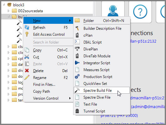Click the red Delete X icon
This screenshot has width=166, height=125.
tap(27, 70)
